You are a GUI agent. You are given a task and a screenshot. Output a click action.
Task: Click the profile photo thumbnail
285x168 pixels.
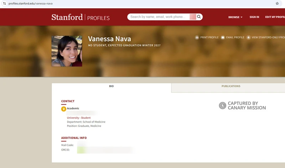[x=67, y=51]
